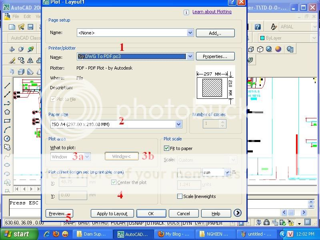Screen dimensions: 320x240
Task: Toggle the Plot to file checkbox
Action: pyautogui.click(x=53, y=99)
